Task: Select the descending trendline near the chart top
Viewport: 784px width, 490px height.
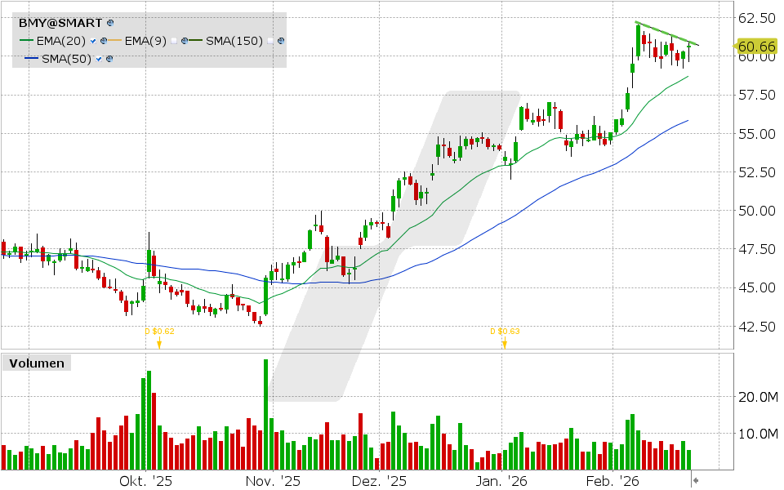Action: (666, 33)
